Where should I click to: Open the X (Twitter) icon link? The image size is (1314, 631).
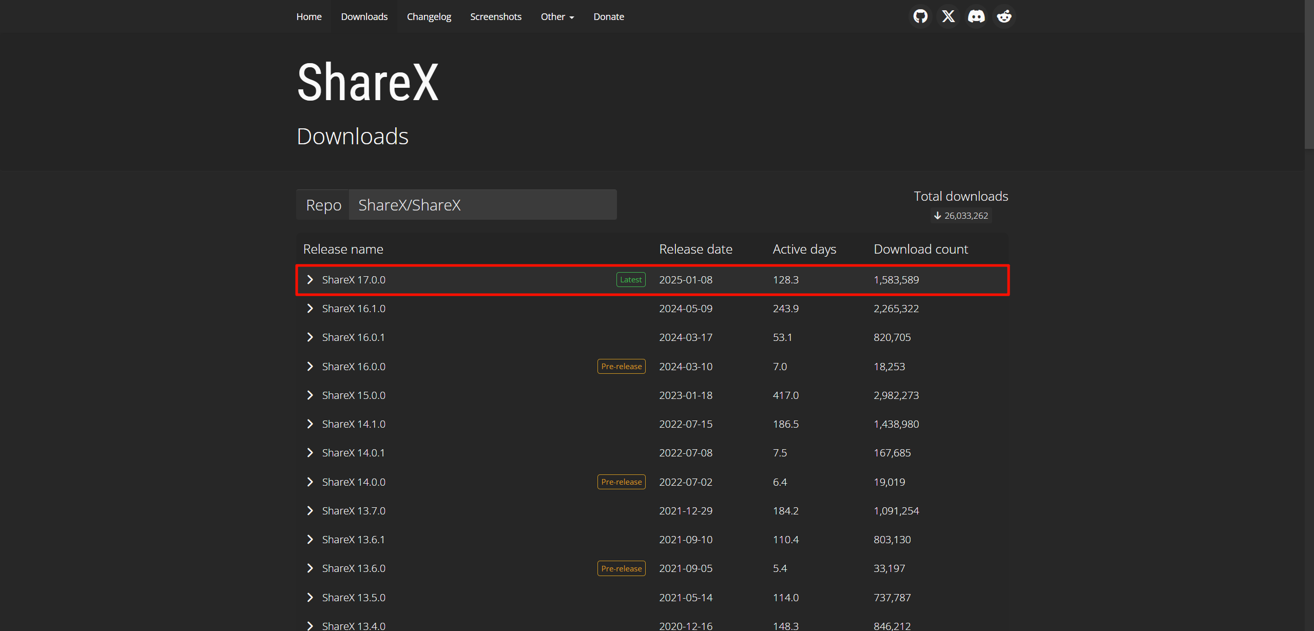click(948, 16)
